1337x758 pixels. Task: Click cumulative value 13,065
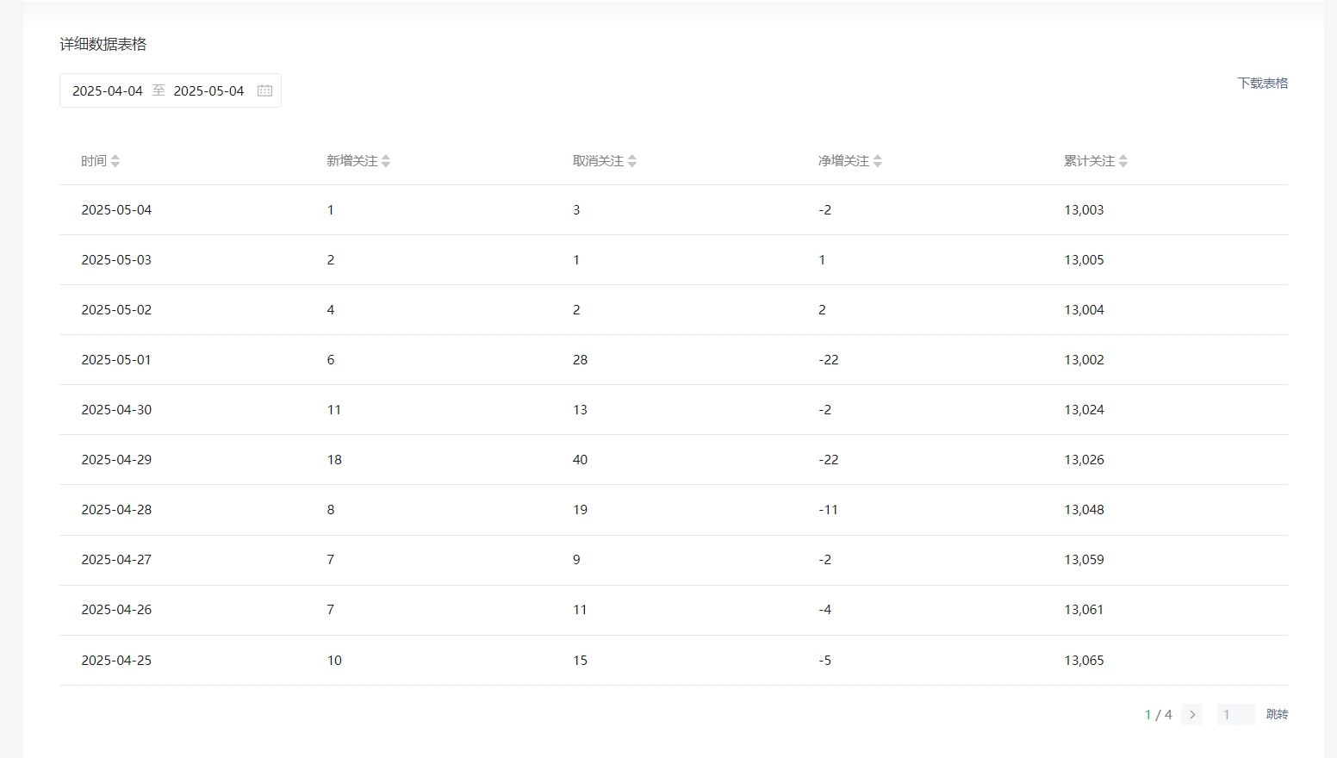1084,661
